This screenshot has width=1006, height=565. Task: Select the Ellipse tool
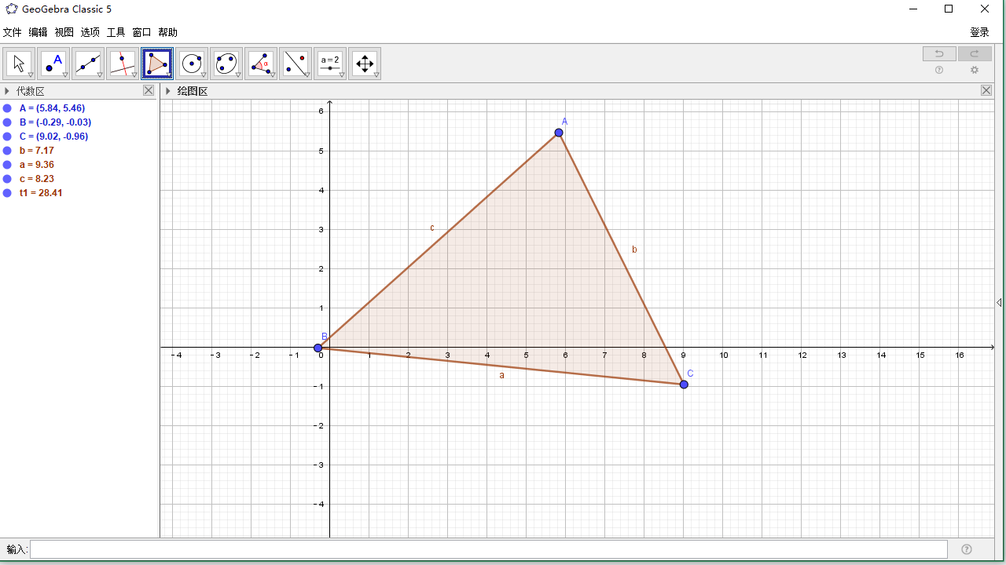pyautogui.click(x=226, y=63)
